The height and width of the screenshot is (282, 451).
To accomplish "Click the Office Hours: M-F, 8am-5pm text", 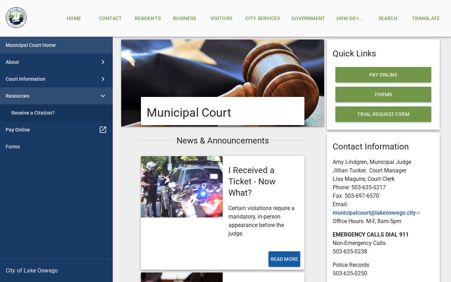I will (x=367, y=221).
